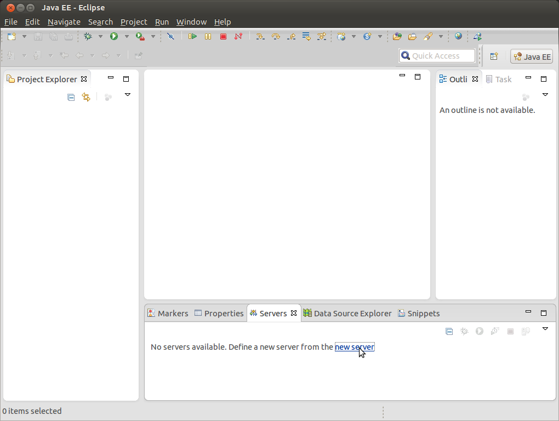Switch to the Markers tab
This screenshot has height=421, width=559.
pos(168,314)
